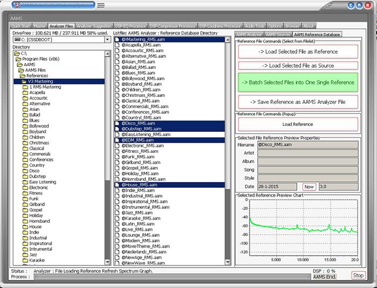This screenshot has height=288, width=377.
Task: Click the Date field showing 28-1-2015
Action: tap(277, 187)
